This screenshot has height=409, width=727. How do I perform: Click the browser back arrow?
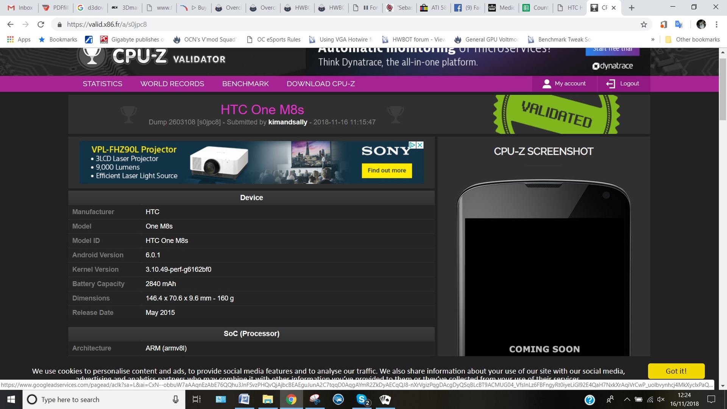pos(10,24)
